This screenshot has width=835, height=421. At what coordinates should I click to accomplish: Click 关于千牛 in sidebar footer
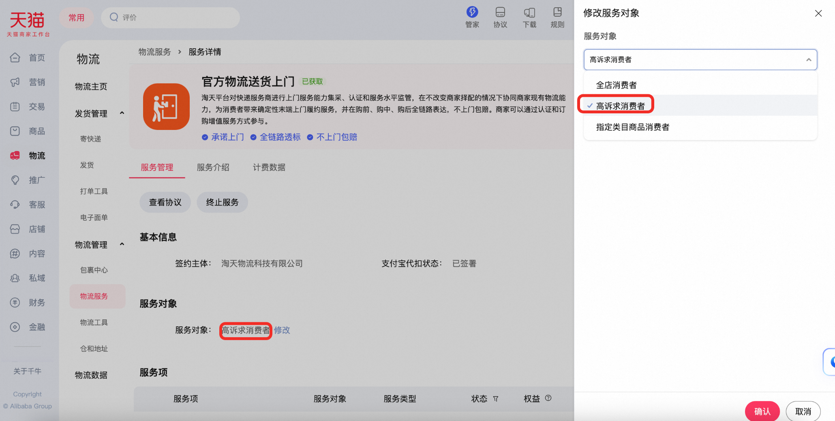[x=28, y=371]
